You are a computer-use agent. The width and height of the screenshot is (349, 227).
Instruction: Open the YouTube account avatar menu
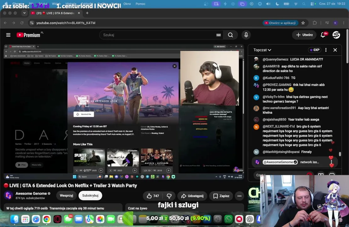pos(336,35)
